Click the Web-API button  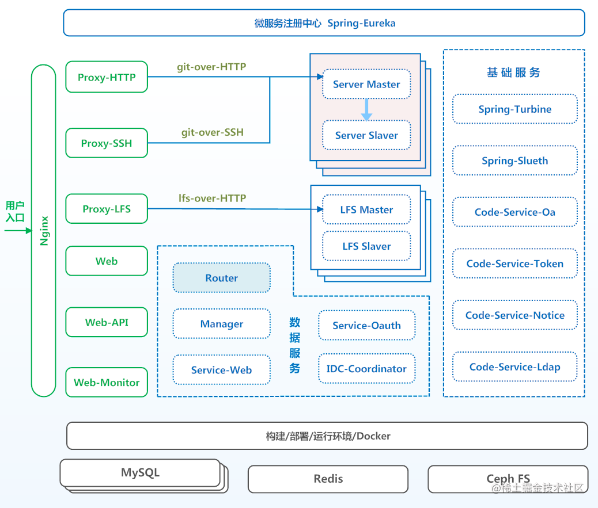pos(106,322)
